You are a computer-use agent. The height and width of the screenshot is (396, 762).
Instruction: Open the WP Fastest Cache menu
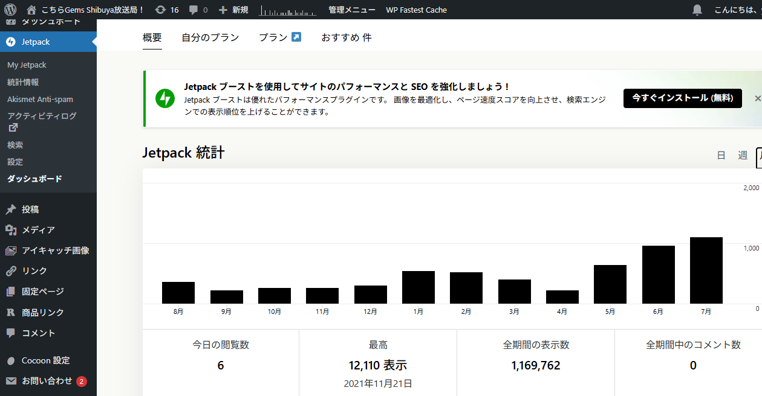[417, 10]
